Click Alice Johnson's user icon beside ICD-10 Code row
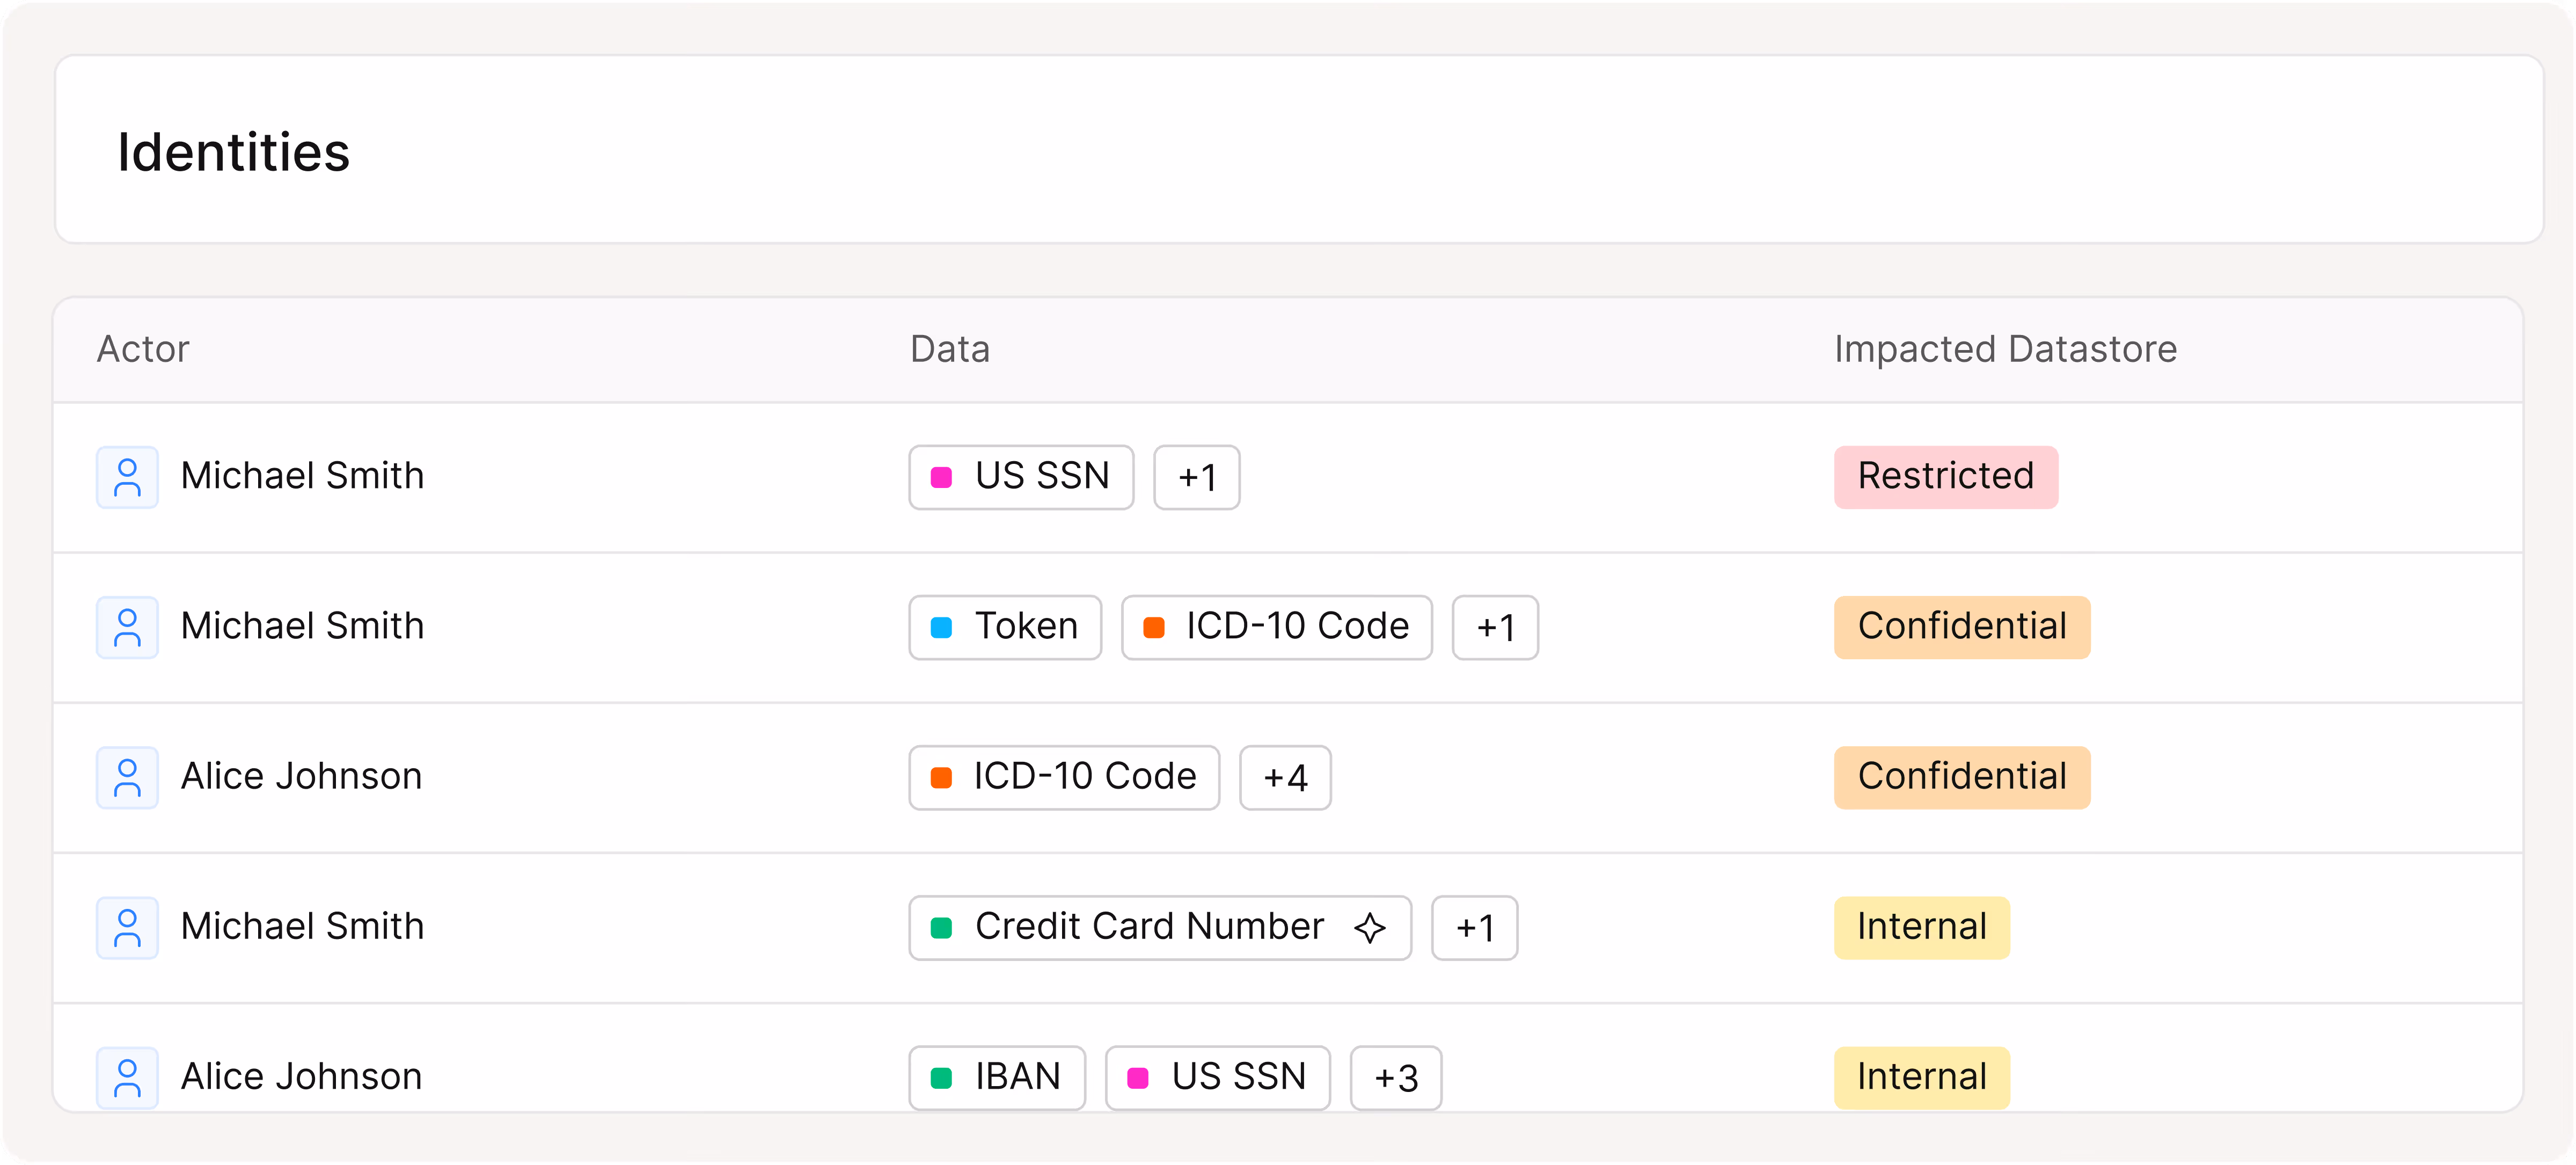Screen dimensions: 2576x1165 point(127,777)
